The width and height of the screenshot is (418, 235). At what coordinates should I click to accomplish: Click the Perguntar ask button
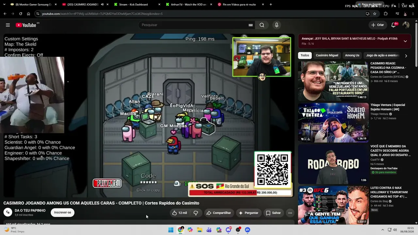(249, 213)
